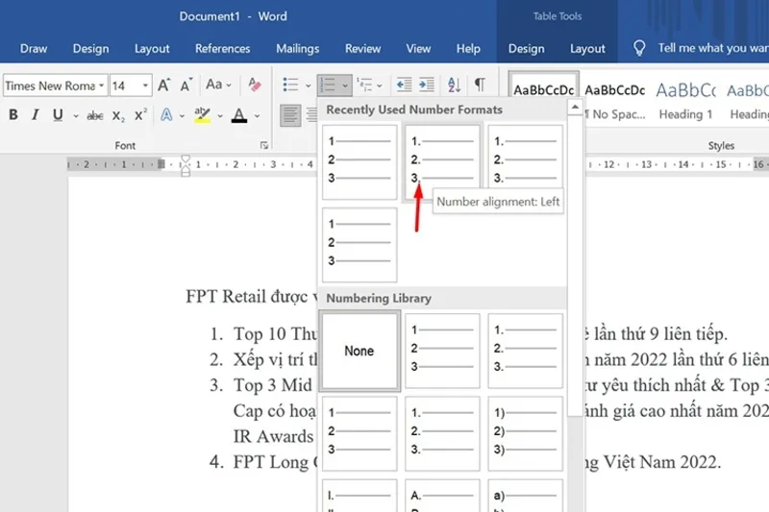Toggle Underline formatting
Viewport: 769px width, 512px height.
[x=58, y=115]
